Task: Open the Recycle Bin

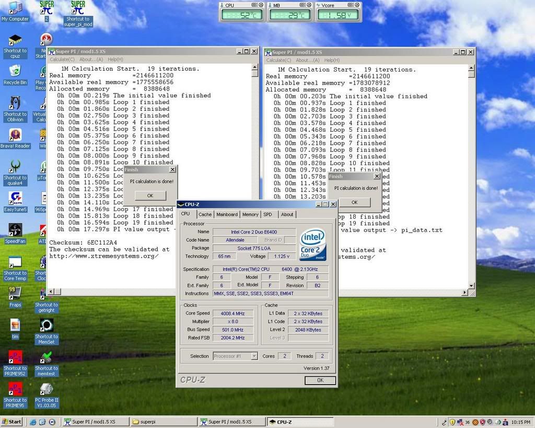Action: tap(15, 72)
